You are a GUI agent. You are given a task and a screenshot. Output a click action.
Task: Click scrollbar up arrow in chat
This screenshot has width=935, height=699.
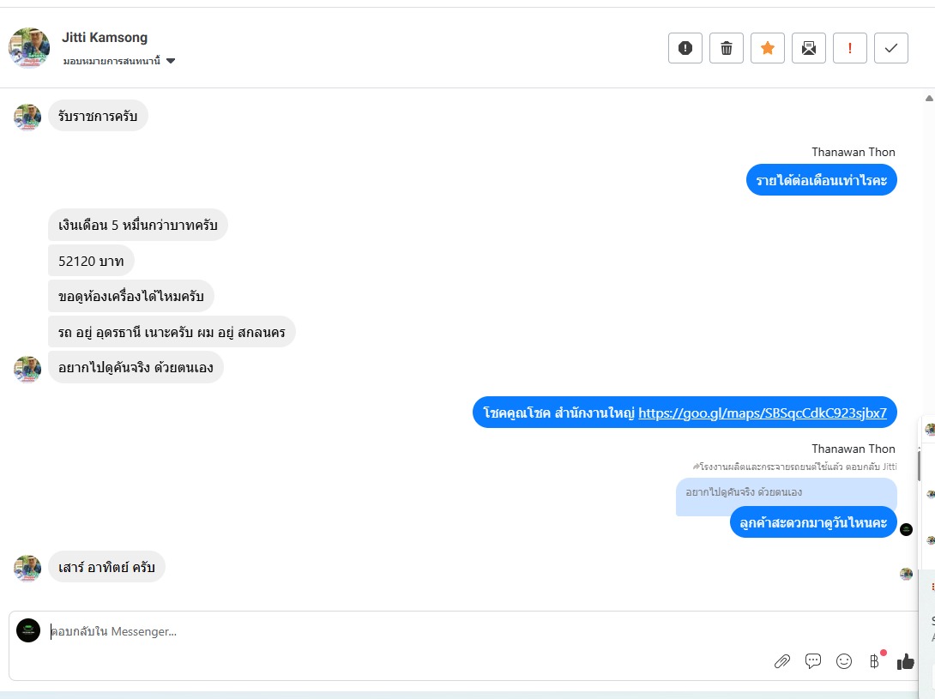tap(929, 99)
